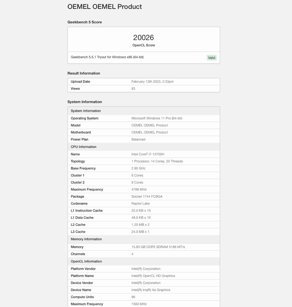Click the 15.83 GB DDR5 SDRAM memory value
This screenshot has height=307, width=292.
158,247
